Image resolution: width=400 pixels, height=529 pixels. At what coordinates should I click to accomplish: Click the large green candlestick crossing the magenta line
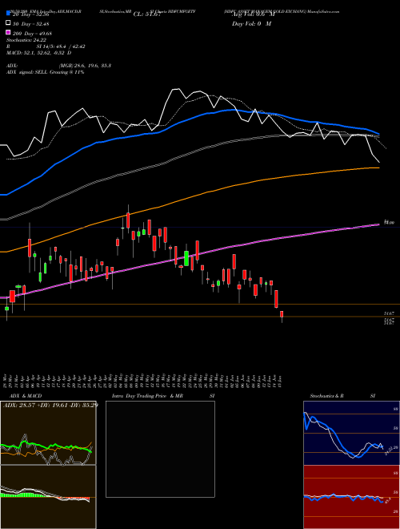coord(186,258)
